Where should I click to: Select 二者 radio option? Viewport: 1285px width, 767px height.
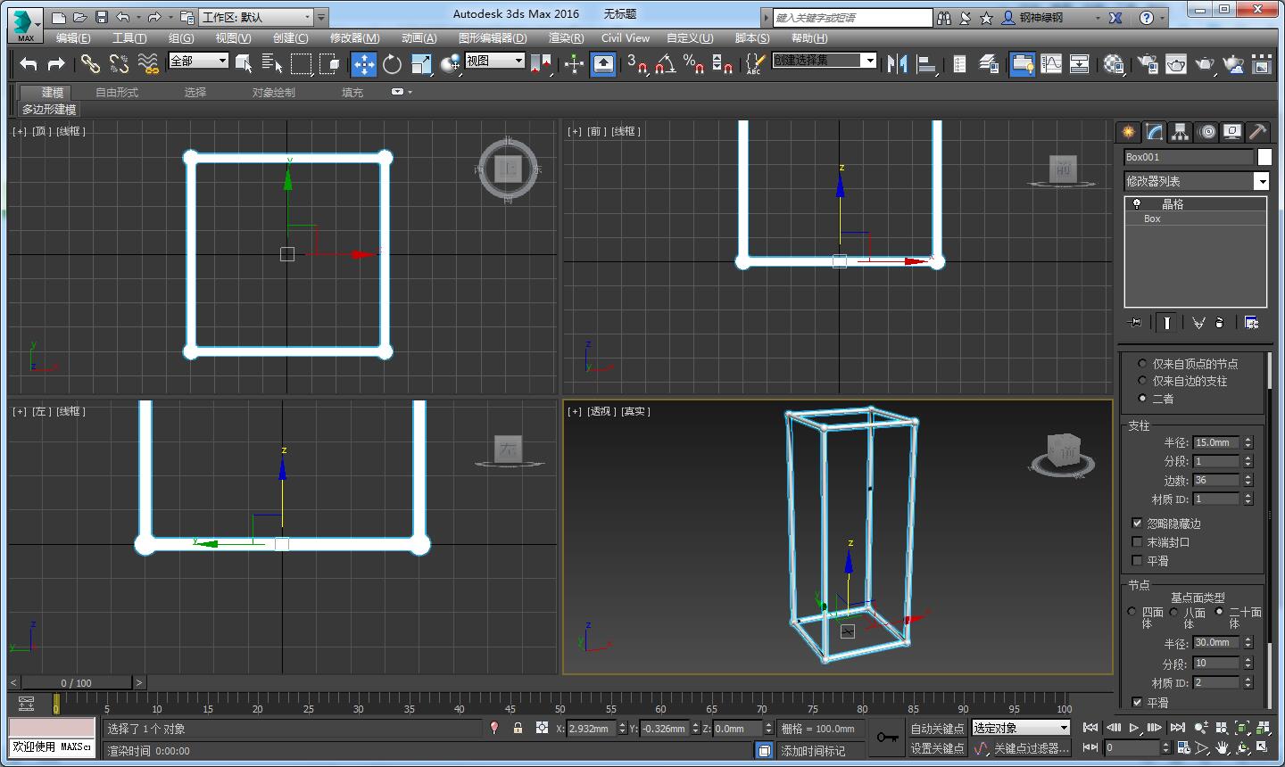point(1142,399)
